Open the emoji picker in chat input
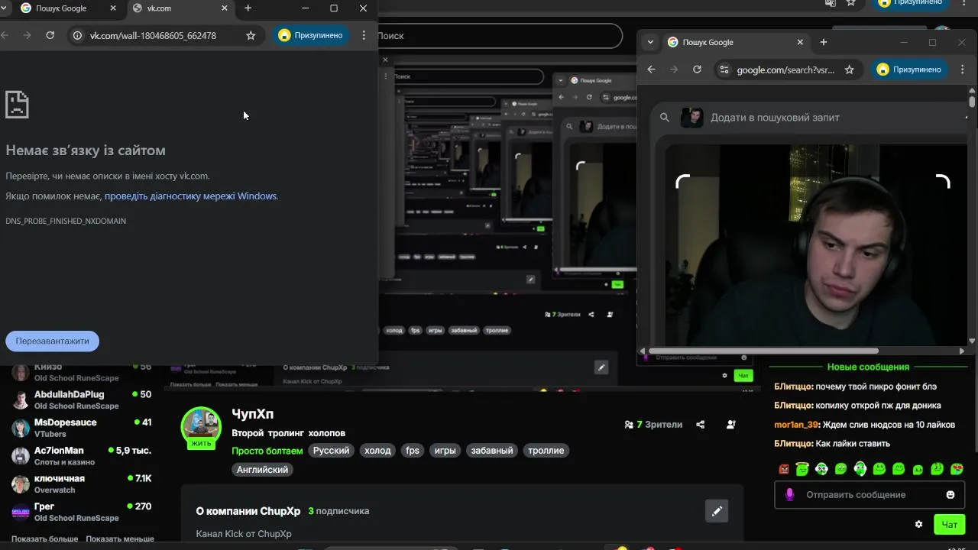 (x=950, y=495)
